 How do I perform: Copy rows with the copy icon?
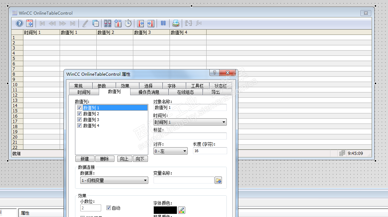click(96, 23)
